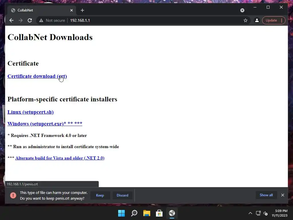Click the browser forward arrow
This screenshot has width=293, height=220.
(x=21, y=20)
